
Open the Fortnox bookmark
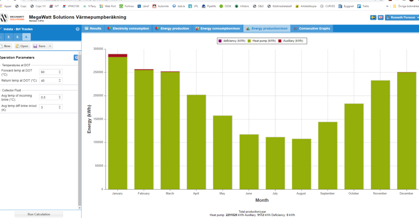click(127, 6)
